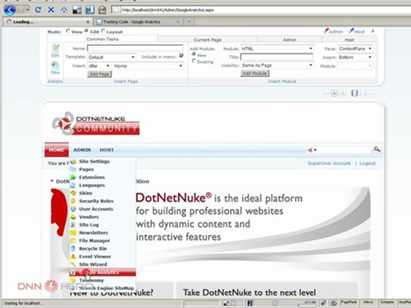
Task: Click the Logout link
Action: click(x=367, y=163)
